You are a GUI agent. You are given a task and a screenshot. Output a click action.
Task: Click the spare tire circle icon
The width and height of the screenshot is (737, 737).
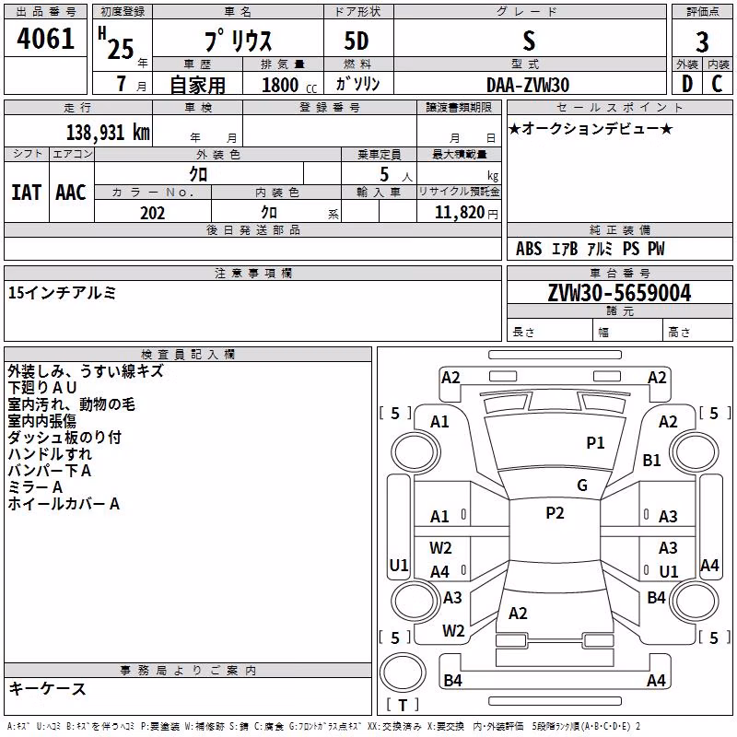coord(403,673)
